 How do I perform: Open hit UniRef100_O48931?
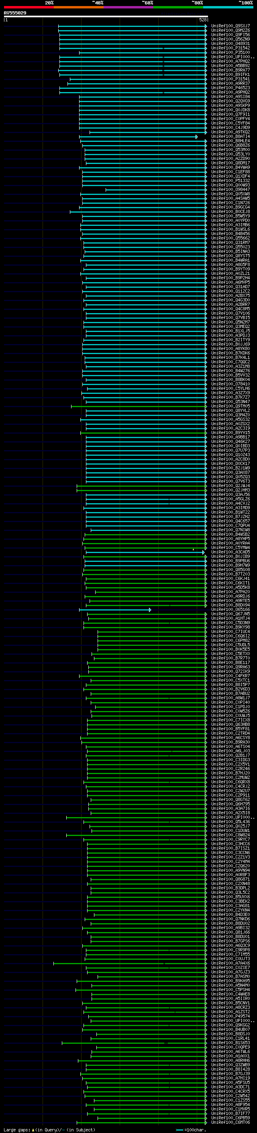tap(230, 43)
